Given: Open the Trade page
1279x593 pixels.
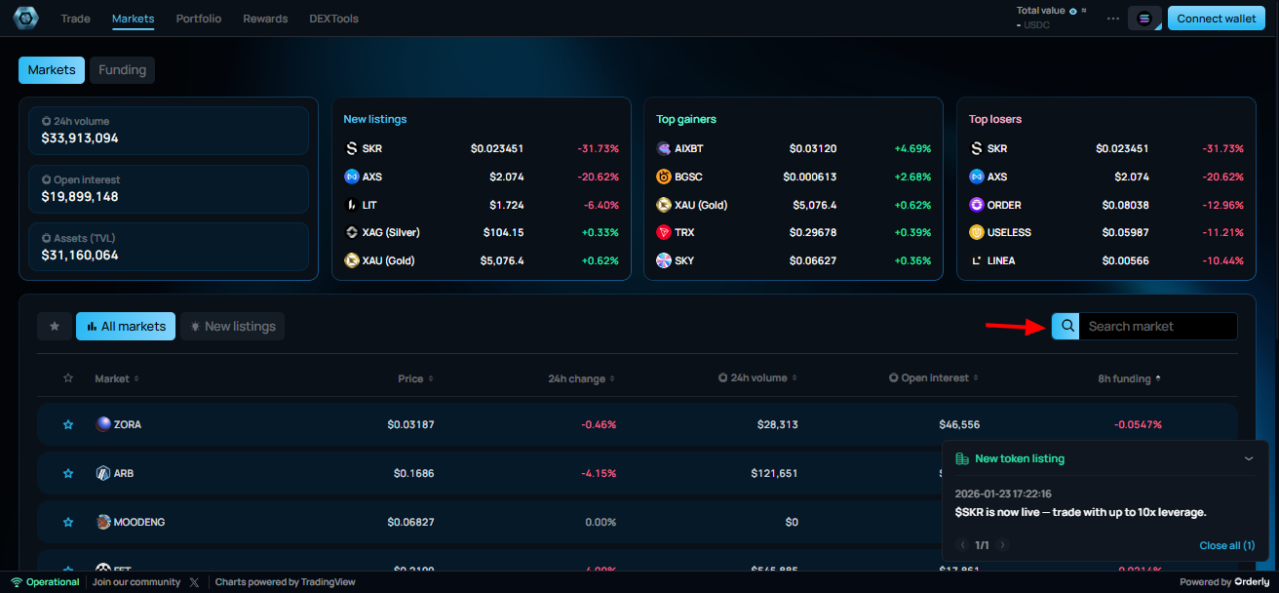Looking at the screenshot, I should coord(75,19).
